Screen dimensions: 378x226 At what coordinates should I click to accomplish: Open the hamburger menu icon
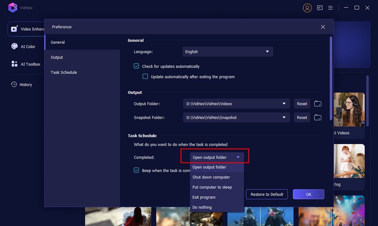pyautogui.click(x=331, y=8)
